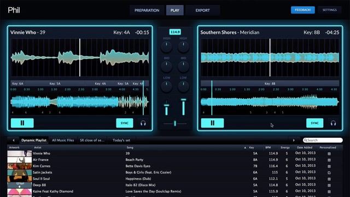Select the All Music Files tab
This screenshot has height=197, width=350.
coord(63,140)
